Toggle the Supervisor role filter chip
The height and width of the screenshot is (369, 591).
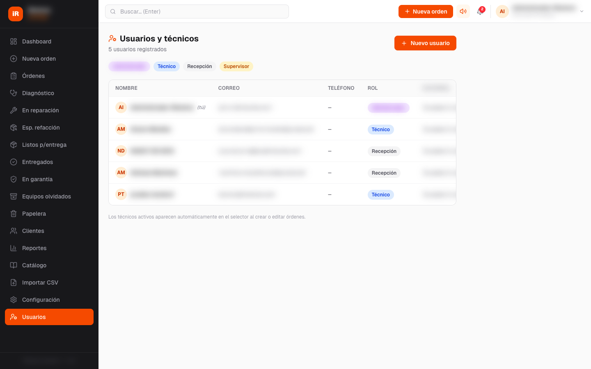[x=236, y=66]
